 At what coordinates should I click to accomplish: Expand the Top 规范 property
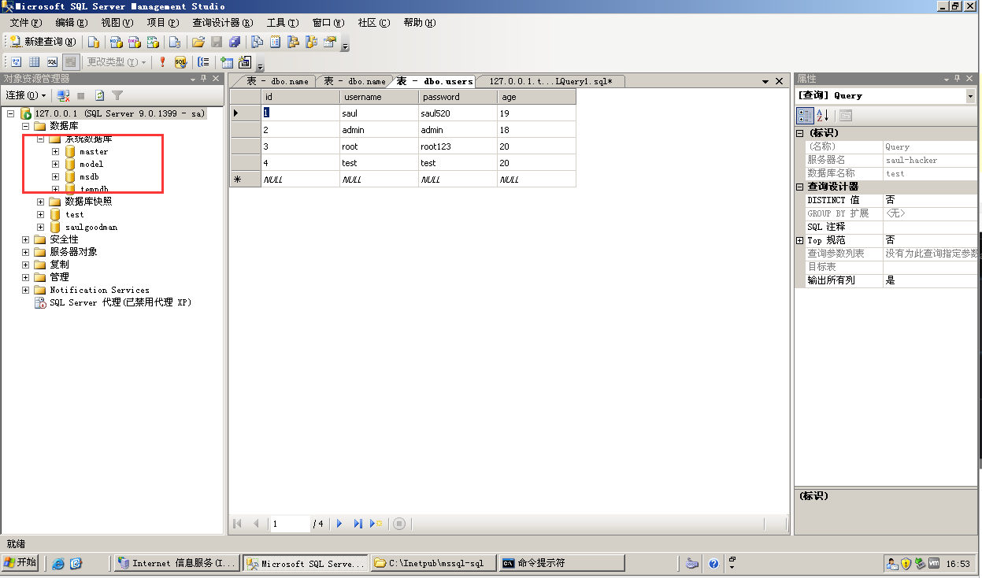click(x=800, y=240)
